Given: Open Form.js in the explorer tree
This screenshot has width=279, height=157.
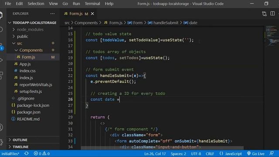Looking at the screenshot, I should click(x=33, y=57).
